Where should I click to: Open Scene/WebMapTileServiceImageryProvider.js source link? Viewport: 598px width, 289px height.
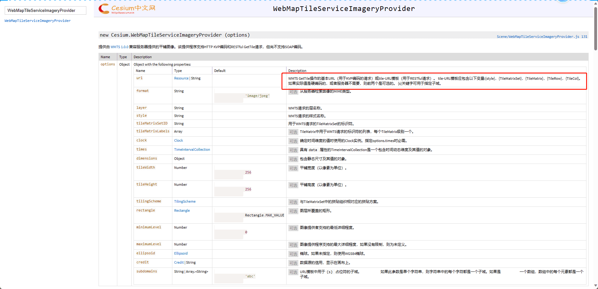point(538,37)
